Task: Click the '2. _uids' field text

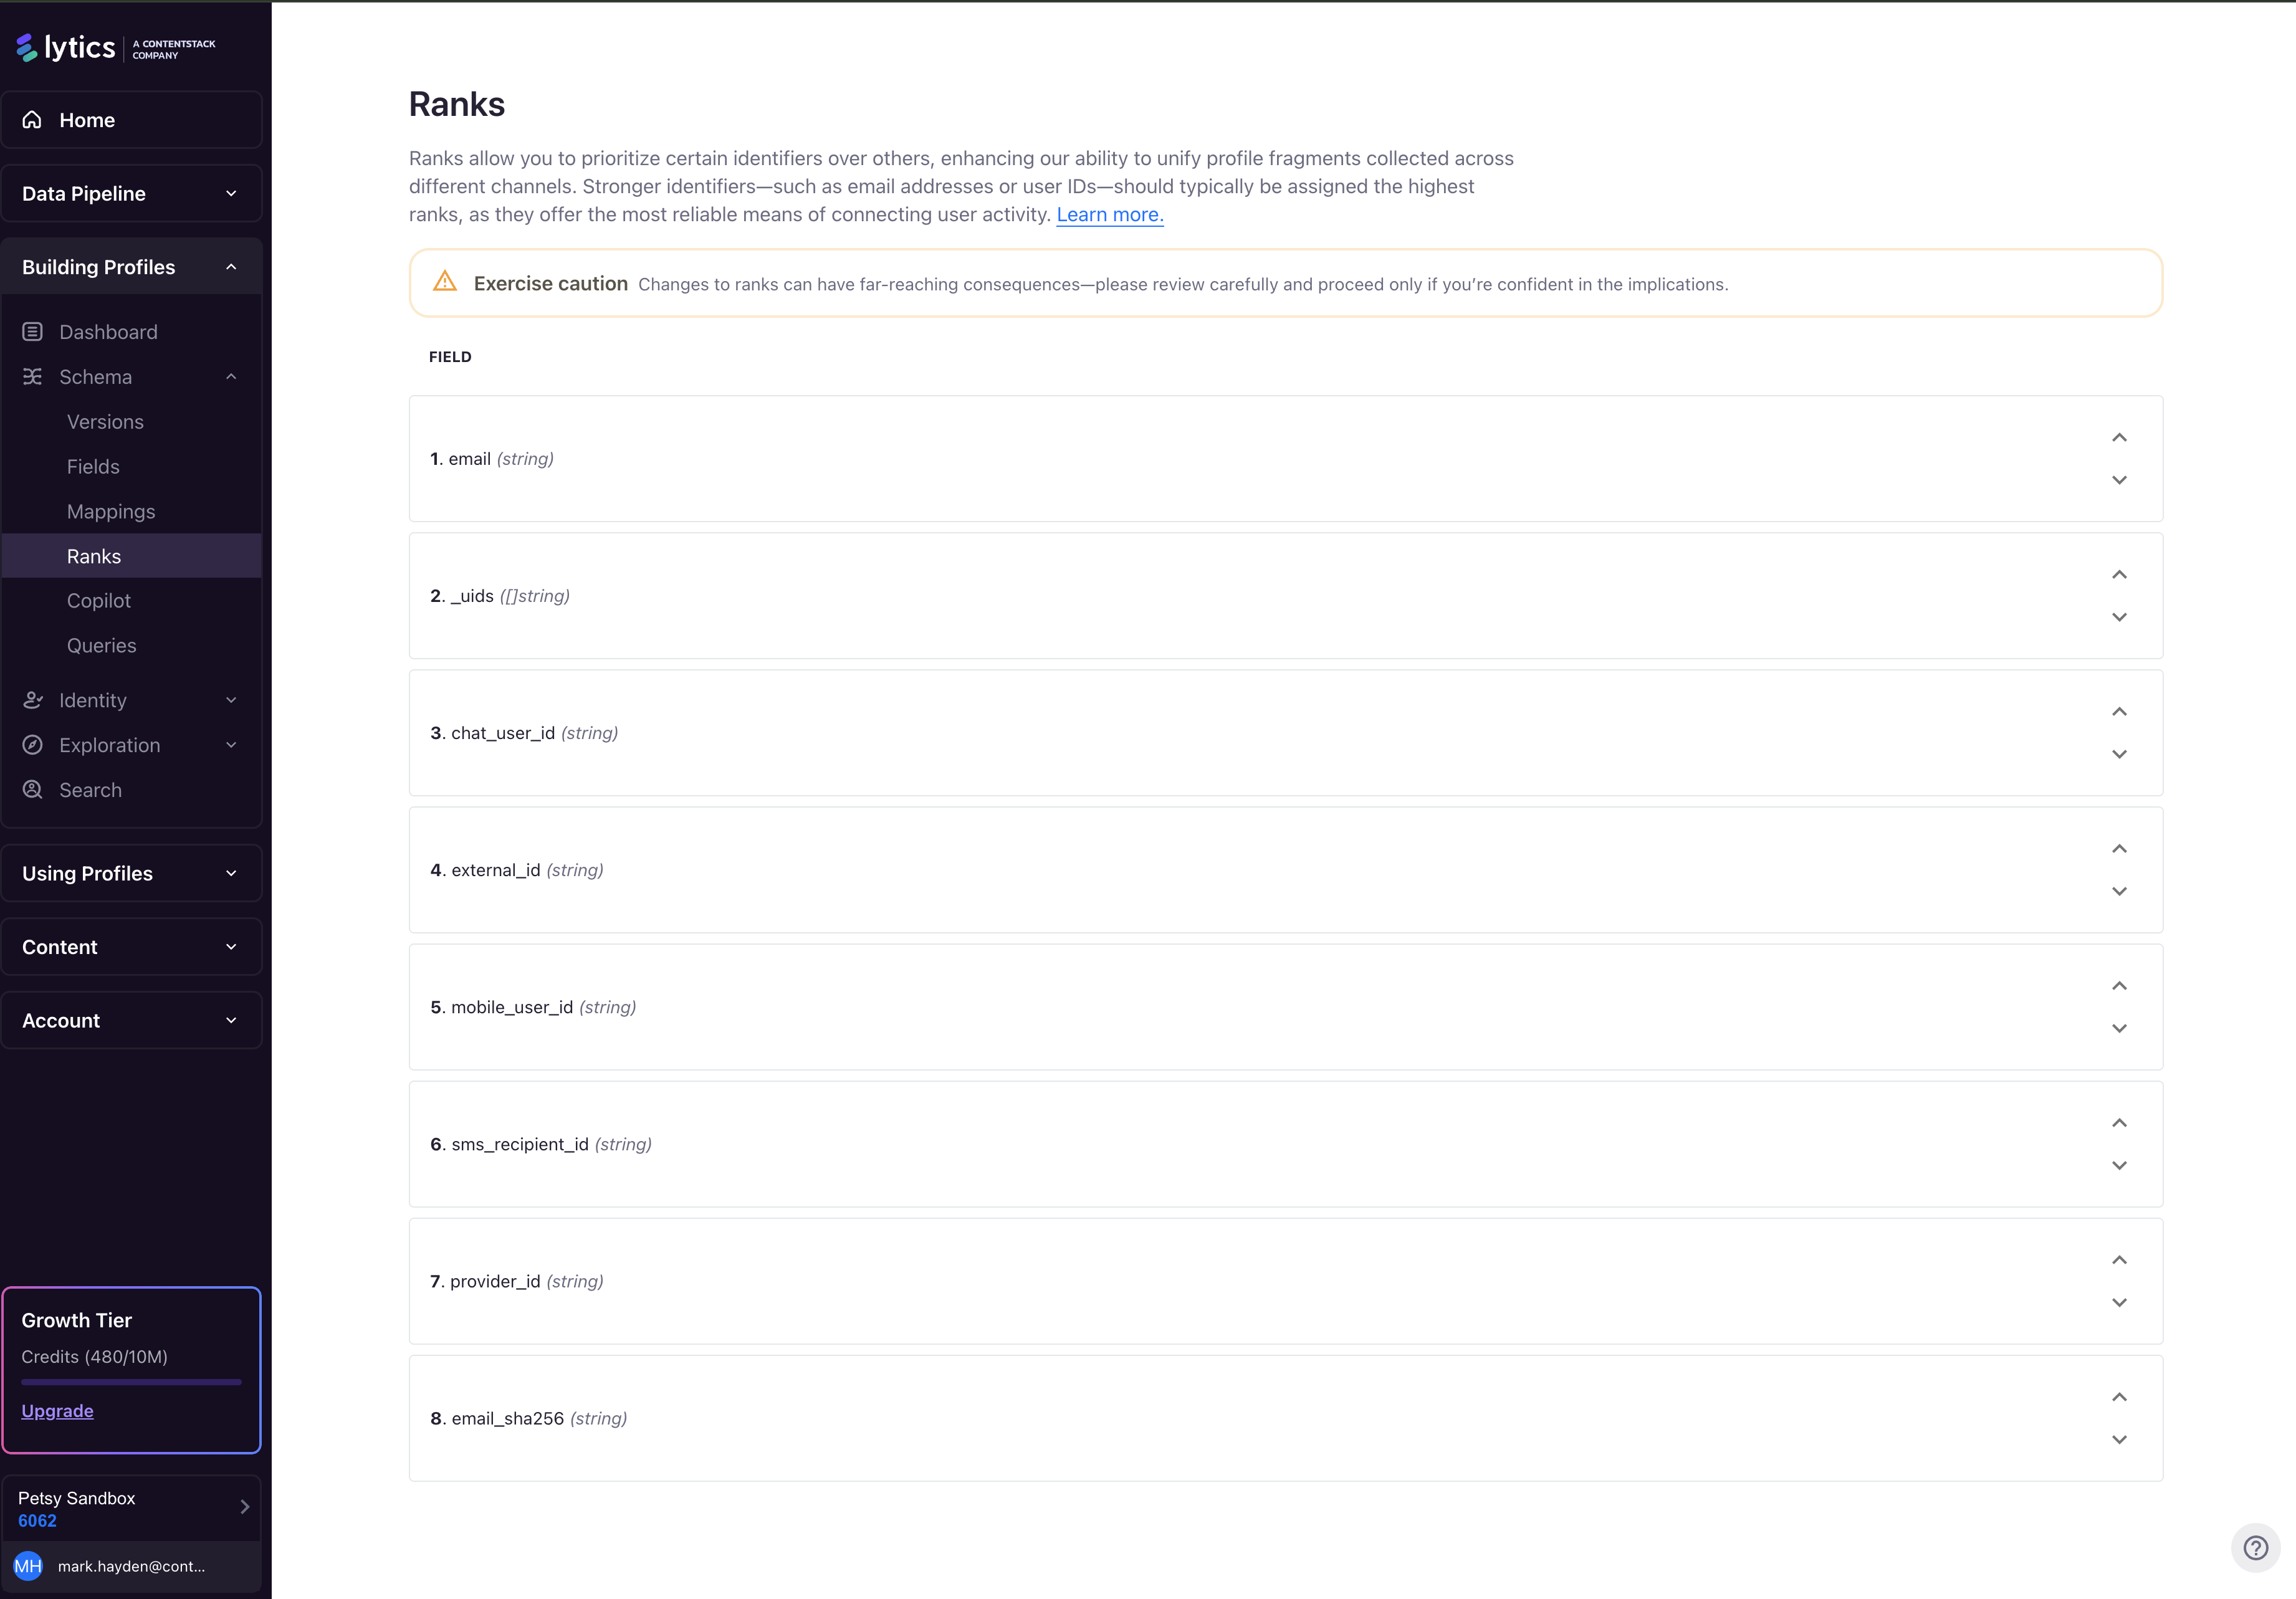Action: [x=462, y=596]
